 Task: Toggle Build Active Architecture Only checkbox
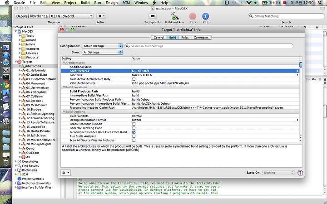tap(134, 79)
